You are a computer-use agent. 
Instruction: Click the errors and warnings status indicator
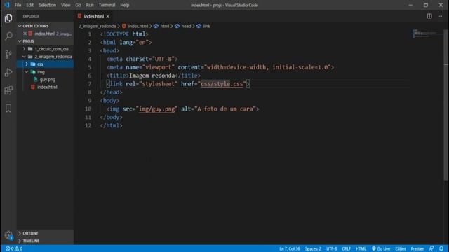(x=14, y=248)
